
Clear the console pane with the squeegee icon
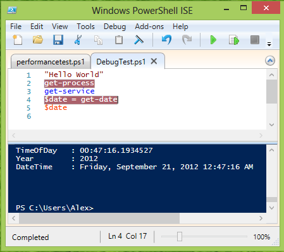point(139,40)
